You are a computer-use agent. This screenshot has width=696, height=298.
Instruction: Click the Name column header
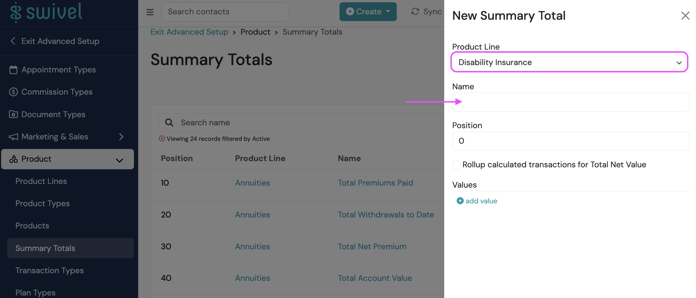pyautogui.click(x=349, y=158)
